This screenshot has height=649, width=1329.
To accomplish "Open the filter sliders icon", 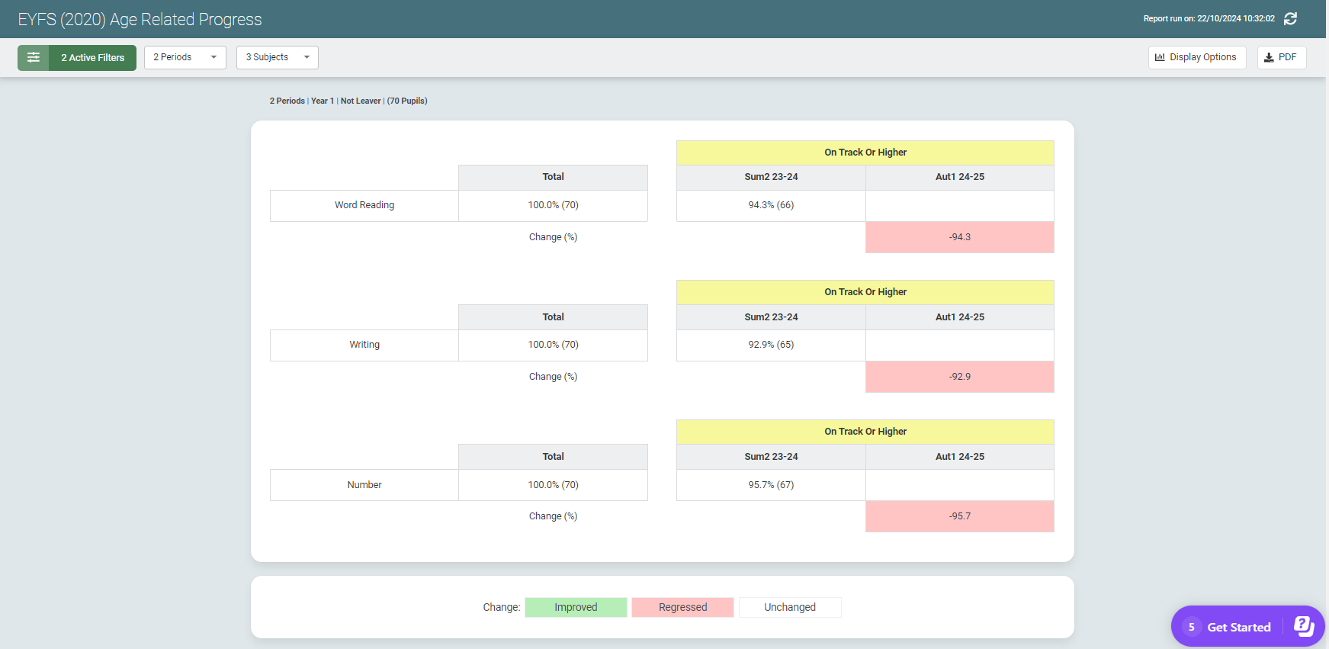I will click(x=34, y=58).
